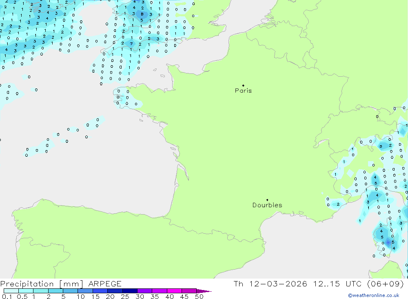Pick the 2–5 mm legend swatch
408x299 pixels.
pos(55,291)
